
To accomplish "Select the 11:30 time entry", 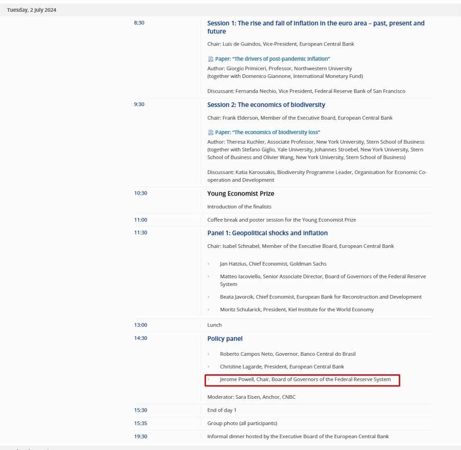I will click(140, 232).
